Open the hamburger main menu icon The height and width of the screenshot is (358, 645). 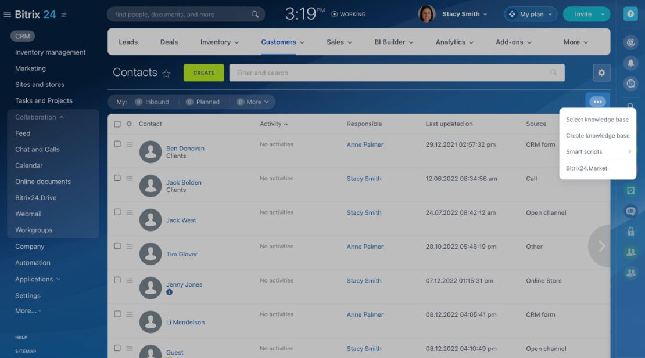[x=7, y=15]
